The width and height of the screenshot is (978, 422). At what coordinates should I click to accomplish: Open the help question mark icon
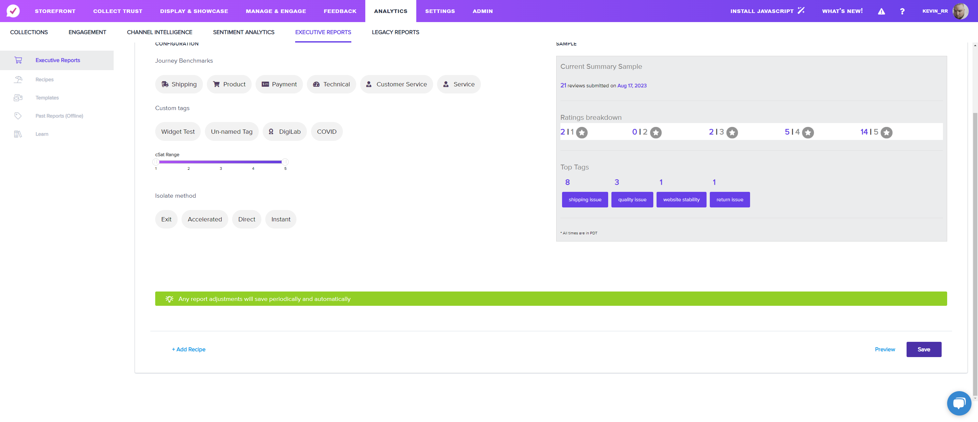[902, 11]
